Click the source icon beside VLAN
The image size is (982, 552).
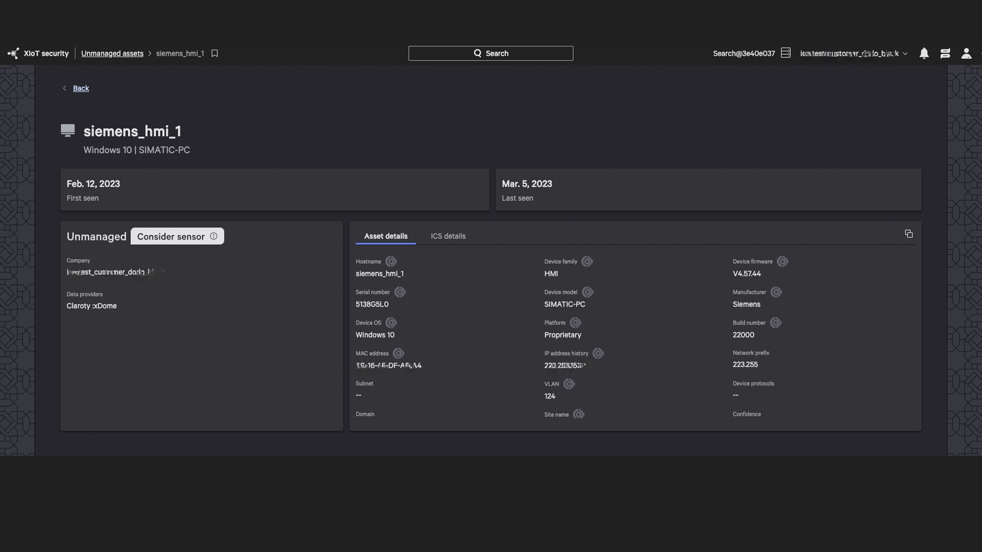click(x=569, y=384)
